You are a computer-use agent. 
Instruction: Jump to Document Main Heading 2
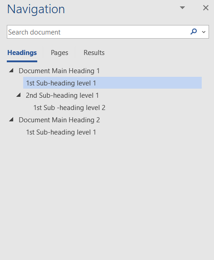(x=59, y=120)
